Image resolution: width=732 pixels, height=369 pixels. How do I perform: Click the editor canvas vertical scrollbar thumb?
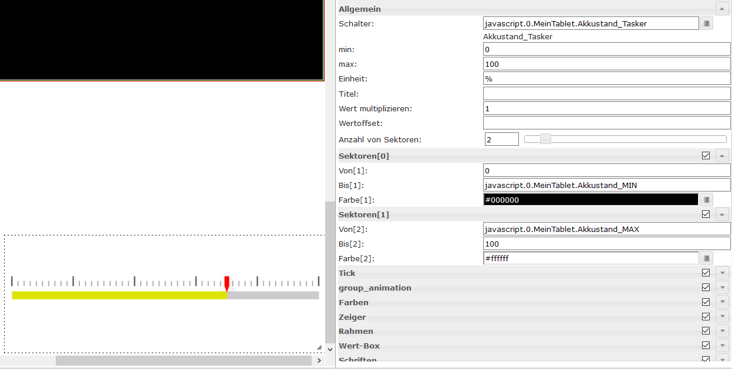point(330,272)
